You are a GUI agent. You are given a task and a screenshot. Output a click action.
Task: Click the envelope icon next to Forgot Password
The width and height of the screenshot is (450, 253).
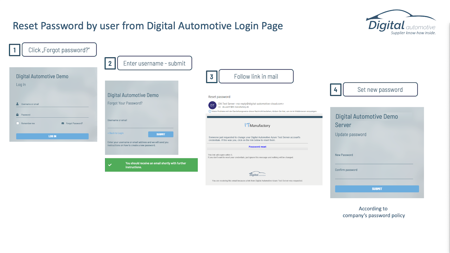63,123
